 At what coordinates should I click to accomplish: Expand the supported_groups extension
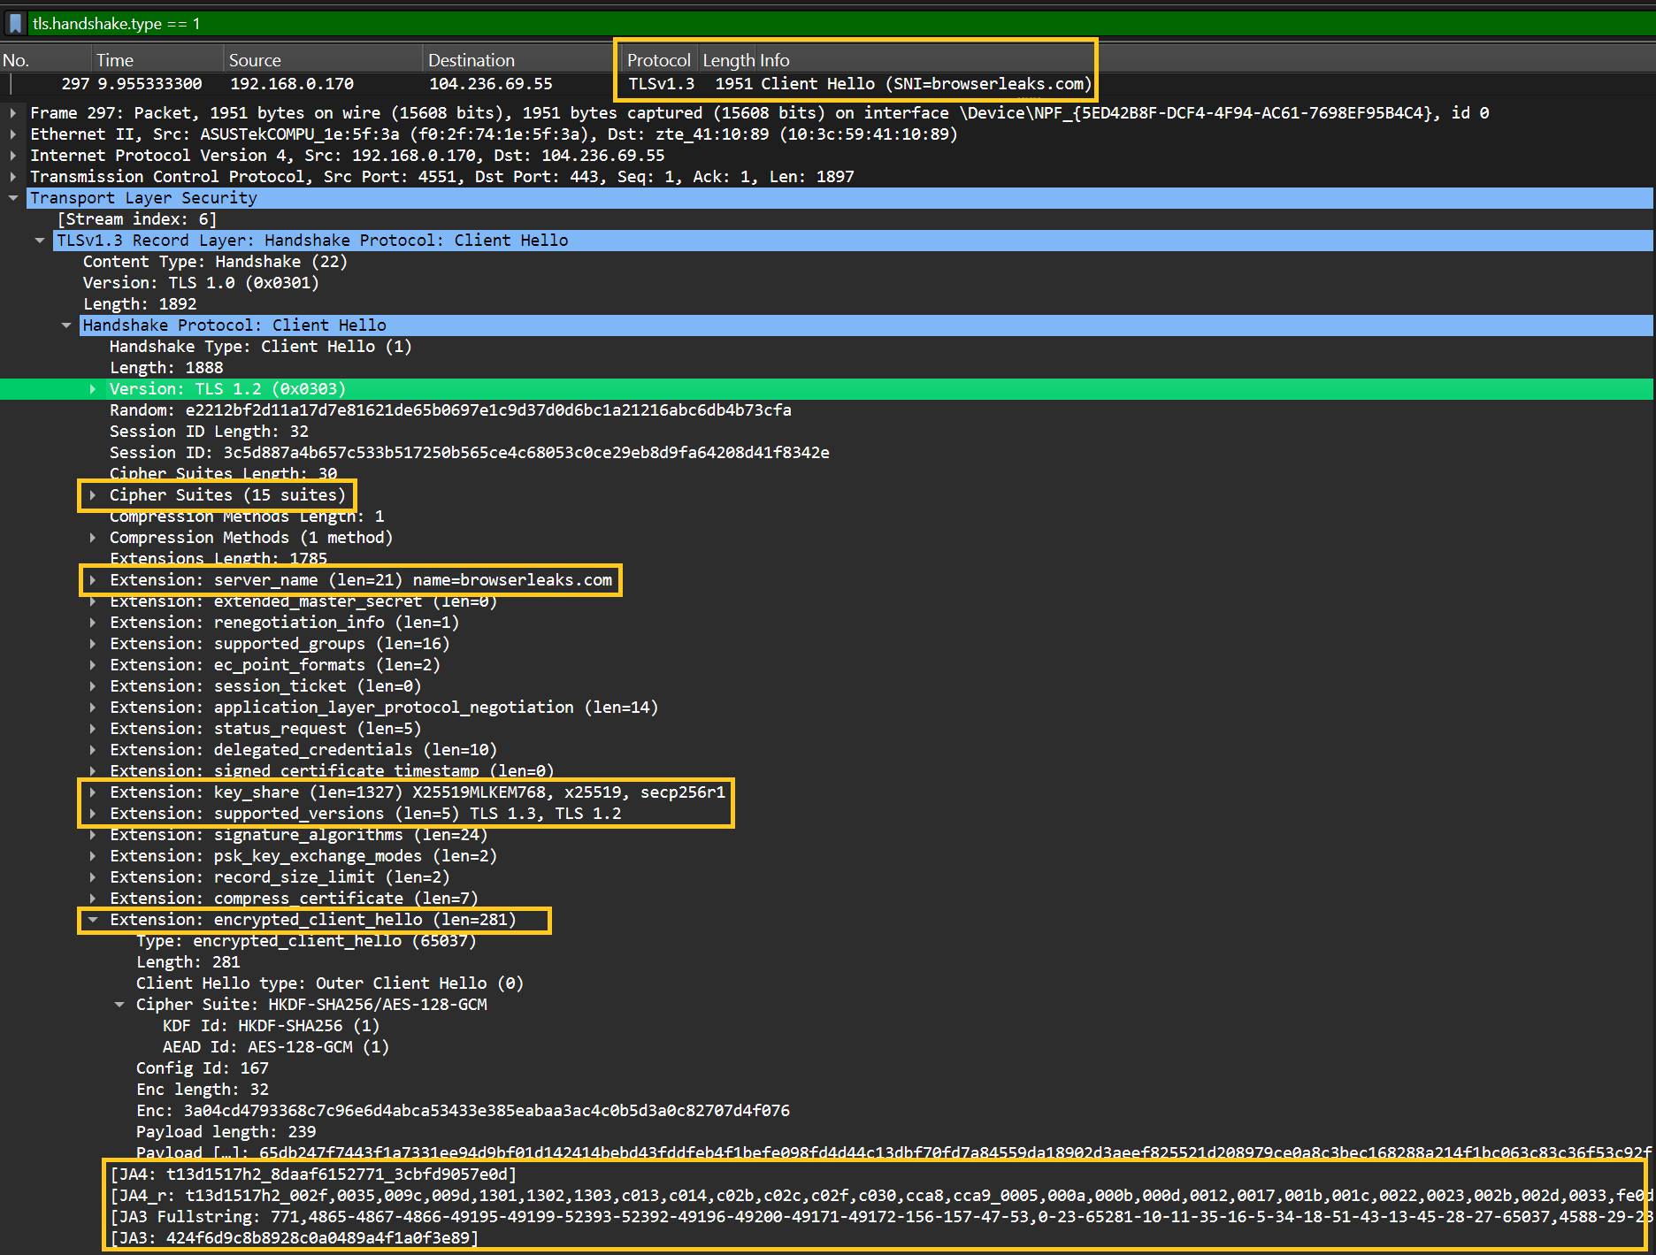click(x=93, y=644)
